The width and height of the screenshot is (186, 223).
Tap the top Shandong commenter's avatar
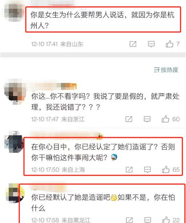point(14,13)
